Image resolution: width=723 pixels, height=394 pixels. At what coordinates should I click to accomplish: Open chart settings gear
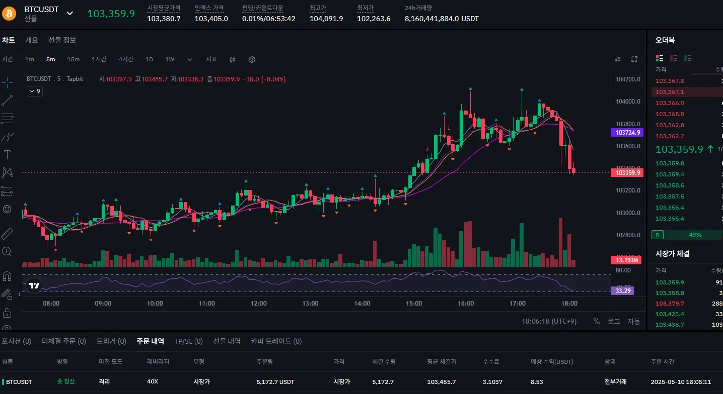(252, 59)
